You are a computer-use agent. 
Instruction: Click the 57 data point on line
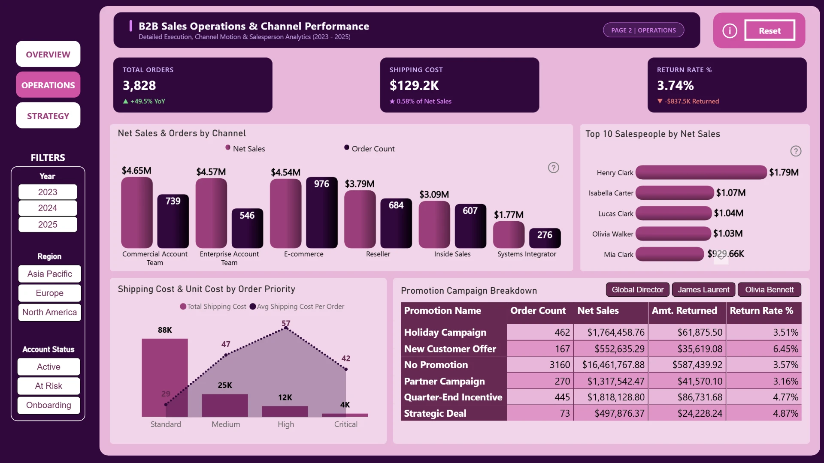286,329
